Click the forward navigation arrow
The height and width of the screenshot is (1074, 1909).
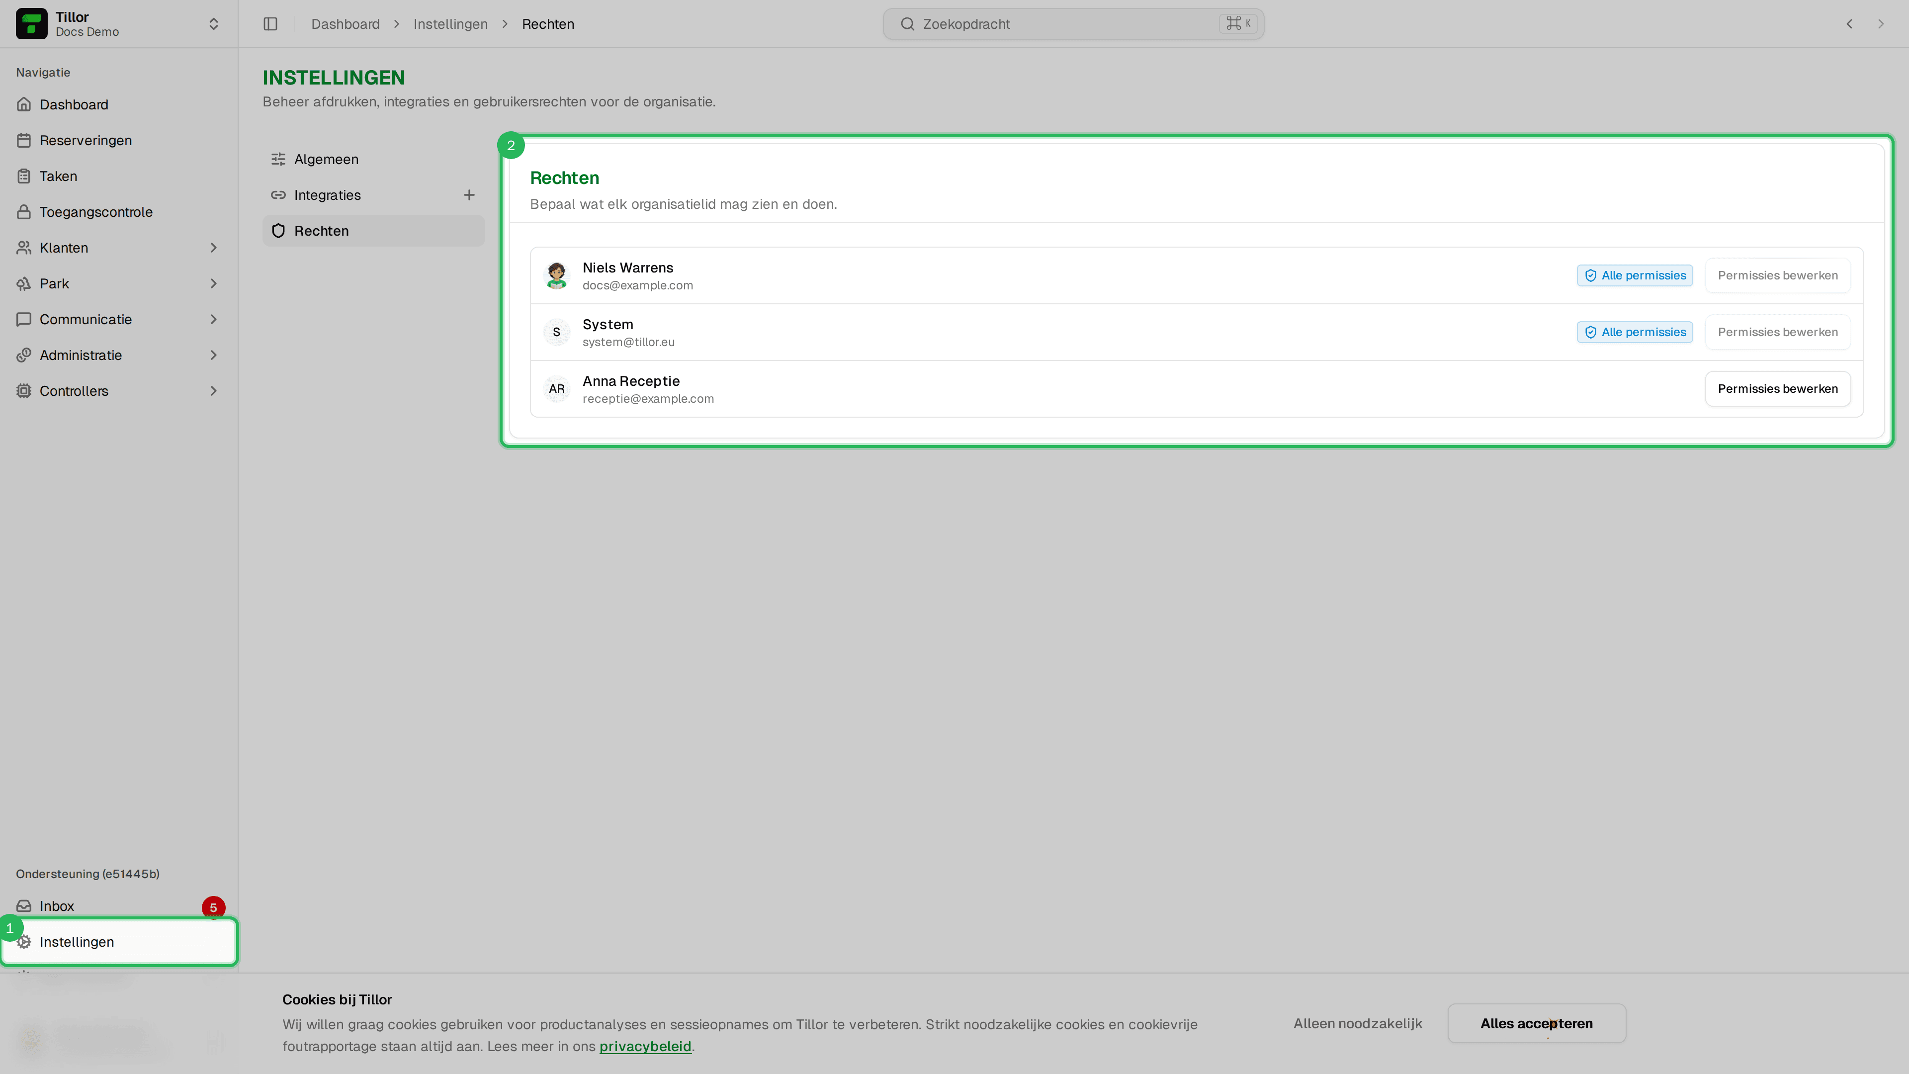1881,24
